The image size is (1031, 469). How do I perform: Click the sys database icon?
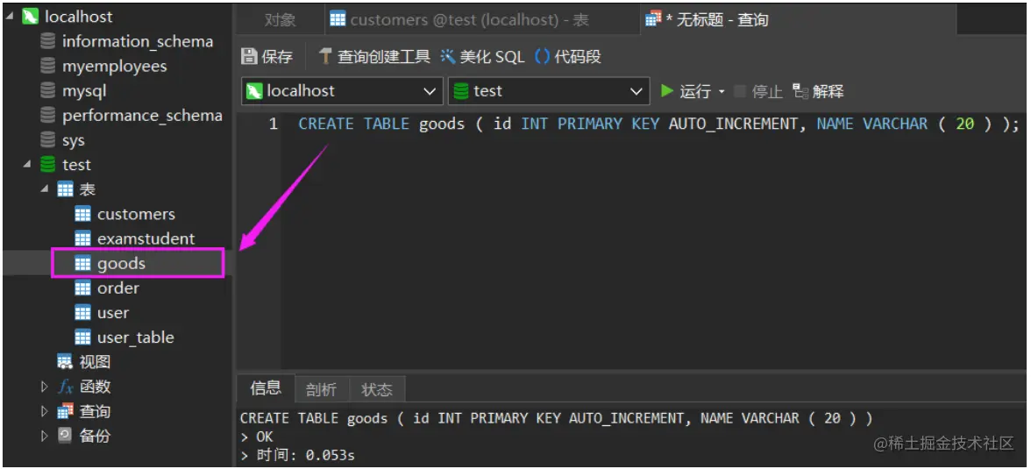point(47,140)
